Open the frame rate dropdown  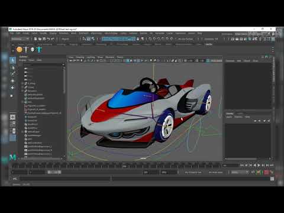240,172
